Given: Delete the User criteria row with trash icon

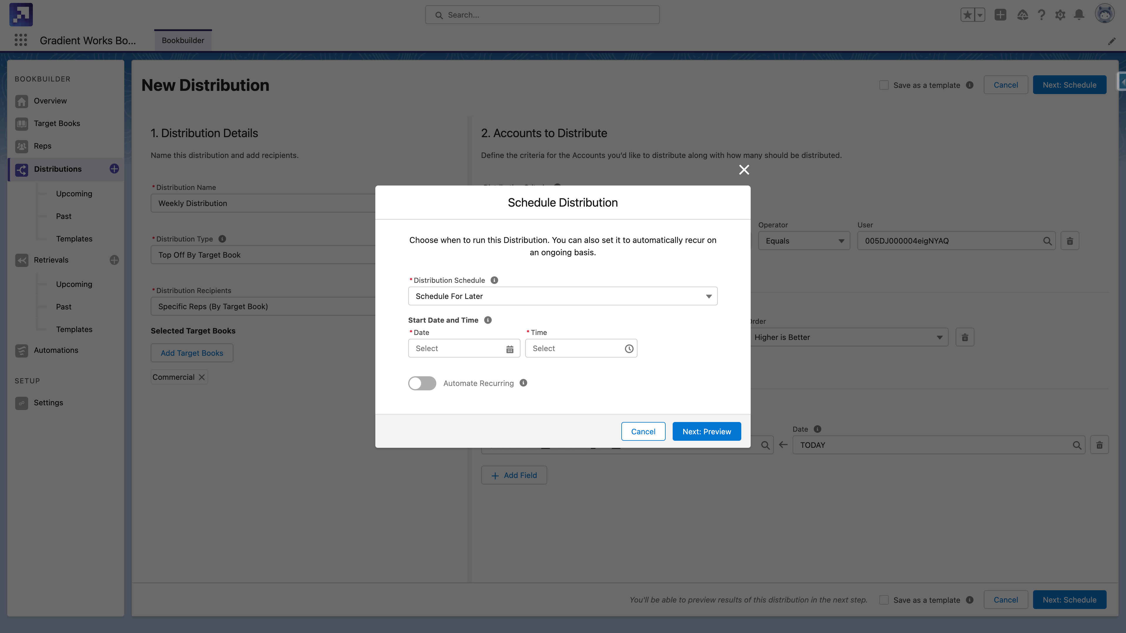Looking at the screenshot, I should (x=1070, y=241).
